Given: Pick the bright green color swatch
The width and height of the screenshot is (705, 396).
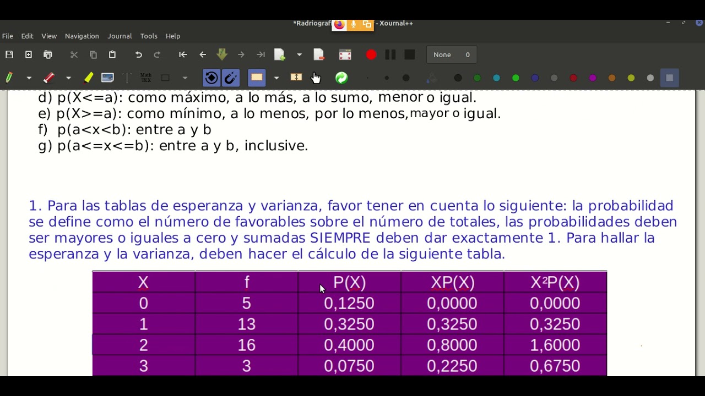Looking at the screenshot, I should [x=516, y=78].
